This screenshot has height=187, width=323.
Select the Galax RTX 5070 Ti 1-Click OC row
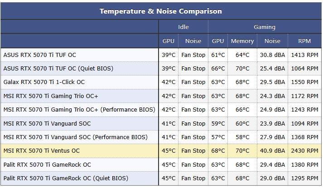click(44, 82)
